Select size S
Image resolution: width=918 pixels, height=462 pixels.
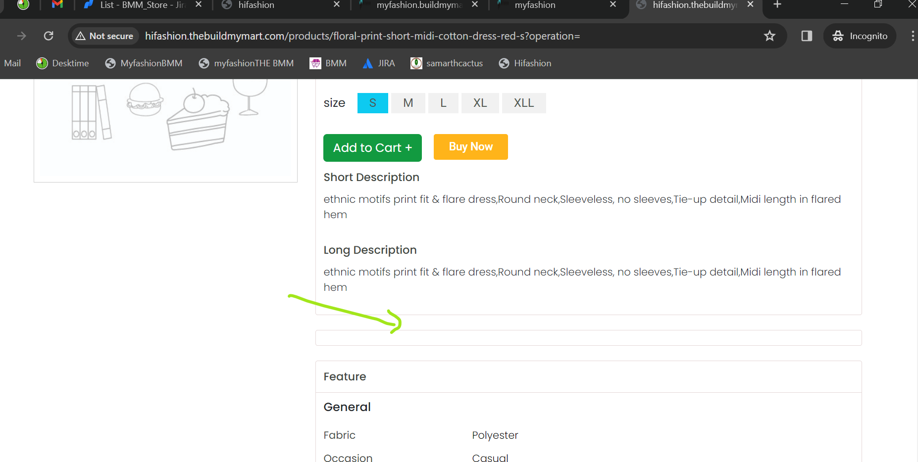373,103
